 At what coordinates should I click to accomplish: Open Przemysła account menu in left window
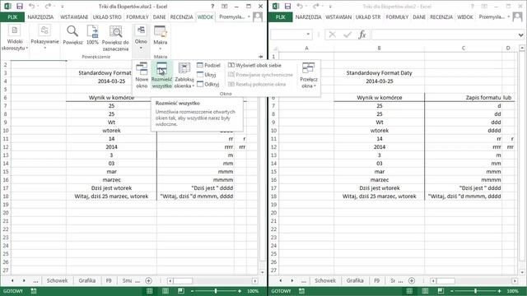235,17
